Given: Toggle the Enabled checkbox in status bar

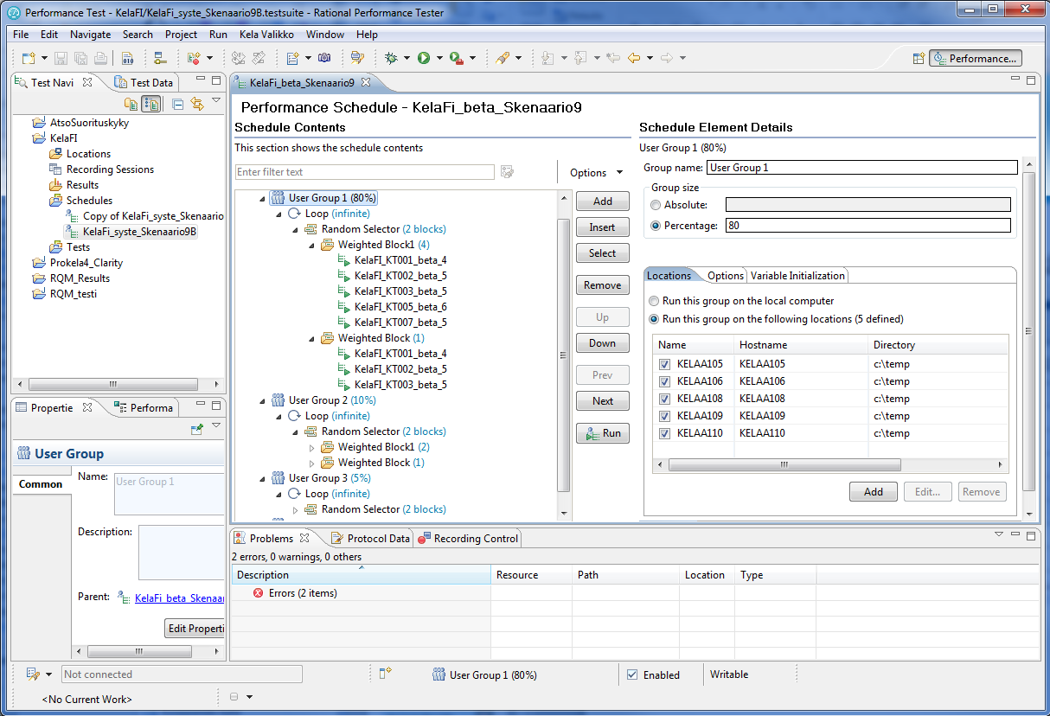Looking at the screenshot, I should pyautogui.click(x=632, y=674).
